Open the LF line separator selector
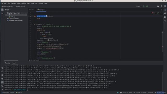 (x=134, y=93)
